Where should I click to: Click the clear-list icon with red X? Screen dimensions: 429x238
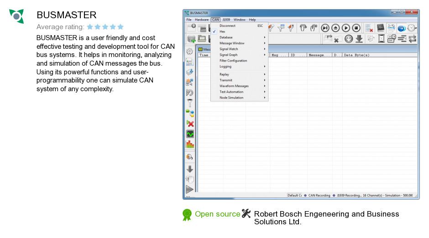[369, 28]
